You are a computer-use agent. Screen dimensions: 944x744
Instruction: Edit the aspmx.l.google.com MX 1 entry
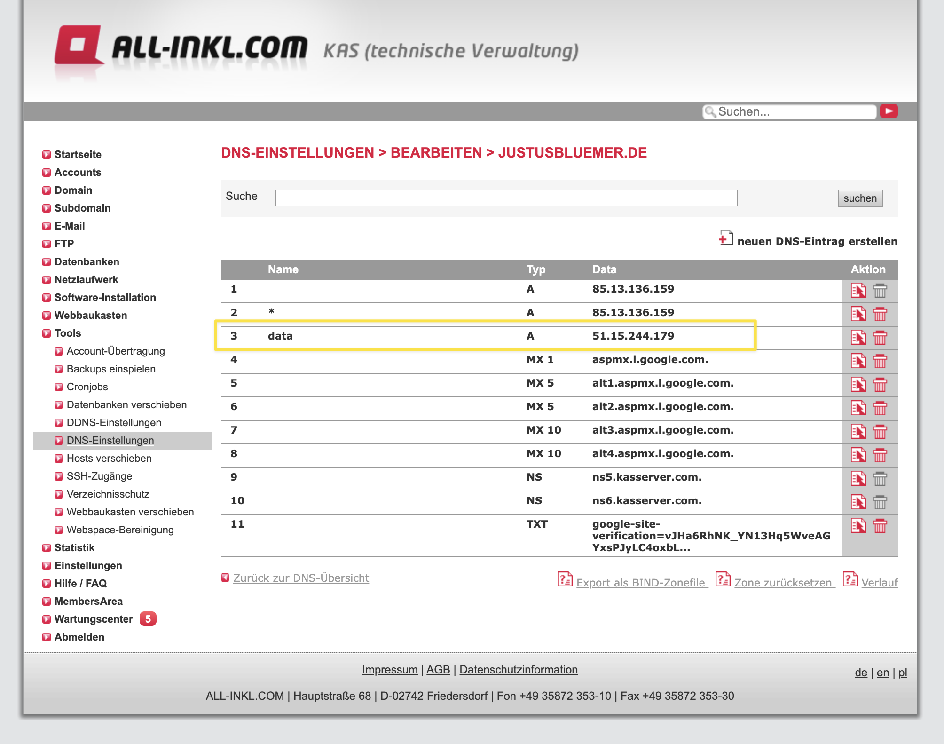tap(858, 361)
